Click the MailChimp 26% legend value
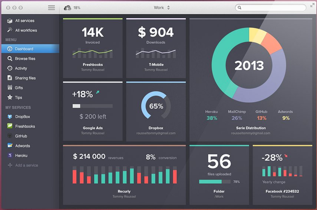 point(237,118)
